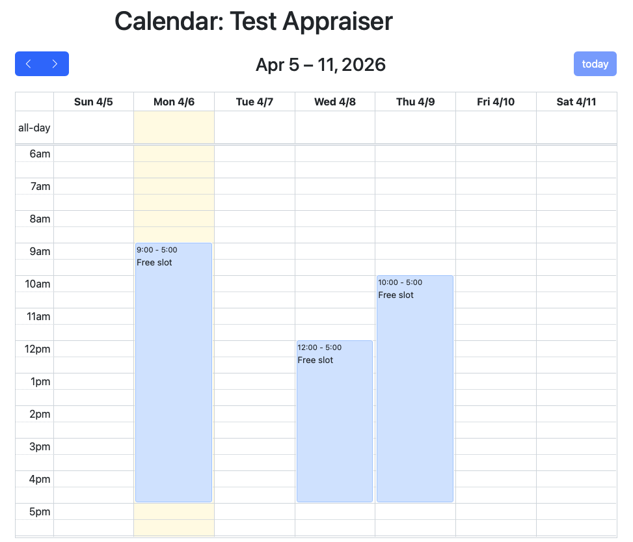This screenshot has height=542, width=633.
Task: Select the Fri 4/10 column header
Action: 496,102
